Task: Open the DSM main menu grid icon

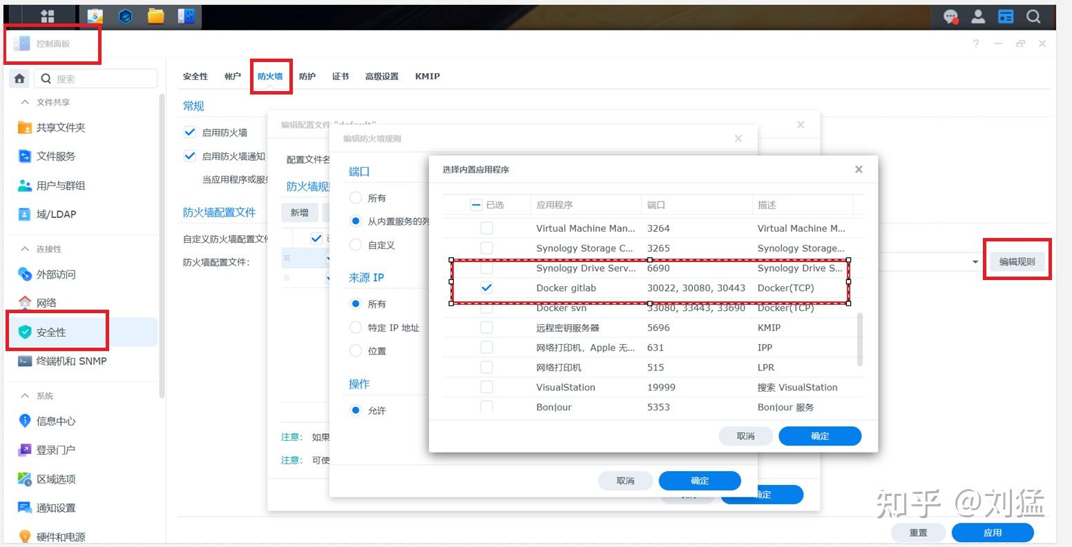Action: [47, 17]
